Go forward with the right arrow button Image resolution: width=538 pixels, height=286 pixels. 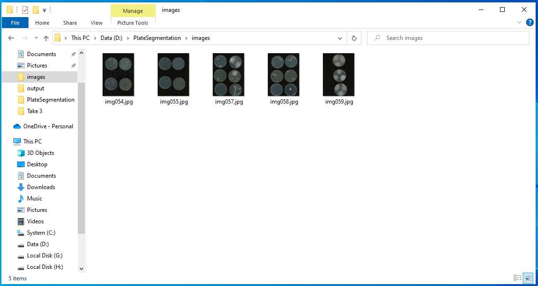(25, 38)
